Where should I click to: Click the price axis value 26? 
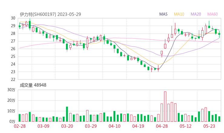tap(13, 49)
